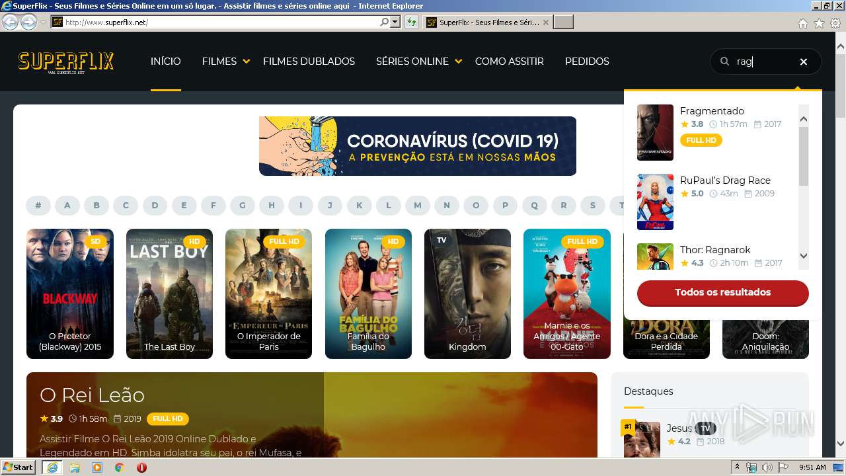846x476 pixels.
Task: Click Internet Explorer forward arrow
Action: point(28,22)
